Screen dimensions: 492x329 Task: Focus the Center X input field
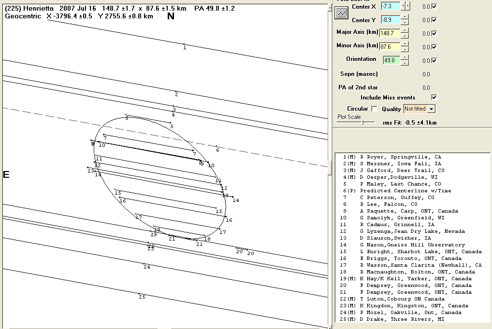(x=391, y=6)
